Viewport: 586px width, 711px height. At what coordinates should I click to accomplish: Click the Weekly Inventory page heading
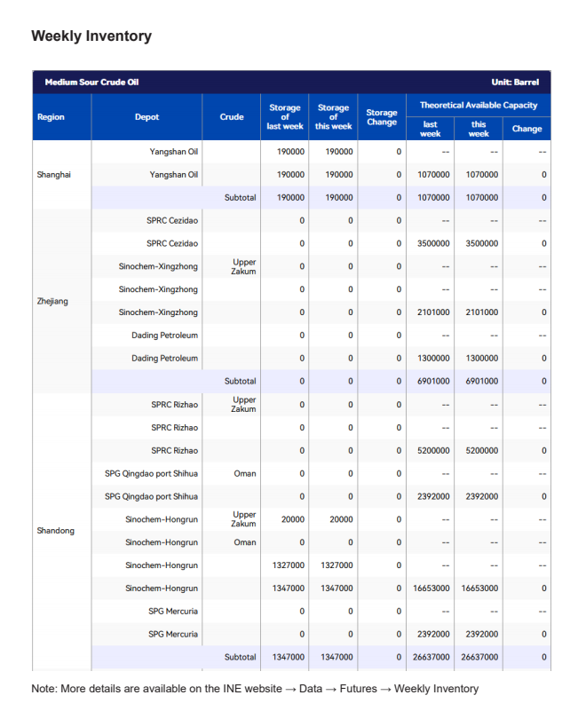pyautogui.click(x=91, y=36)
